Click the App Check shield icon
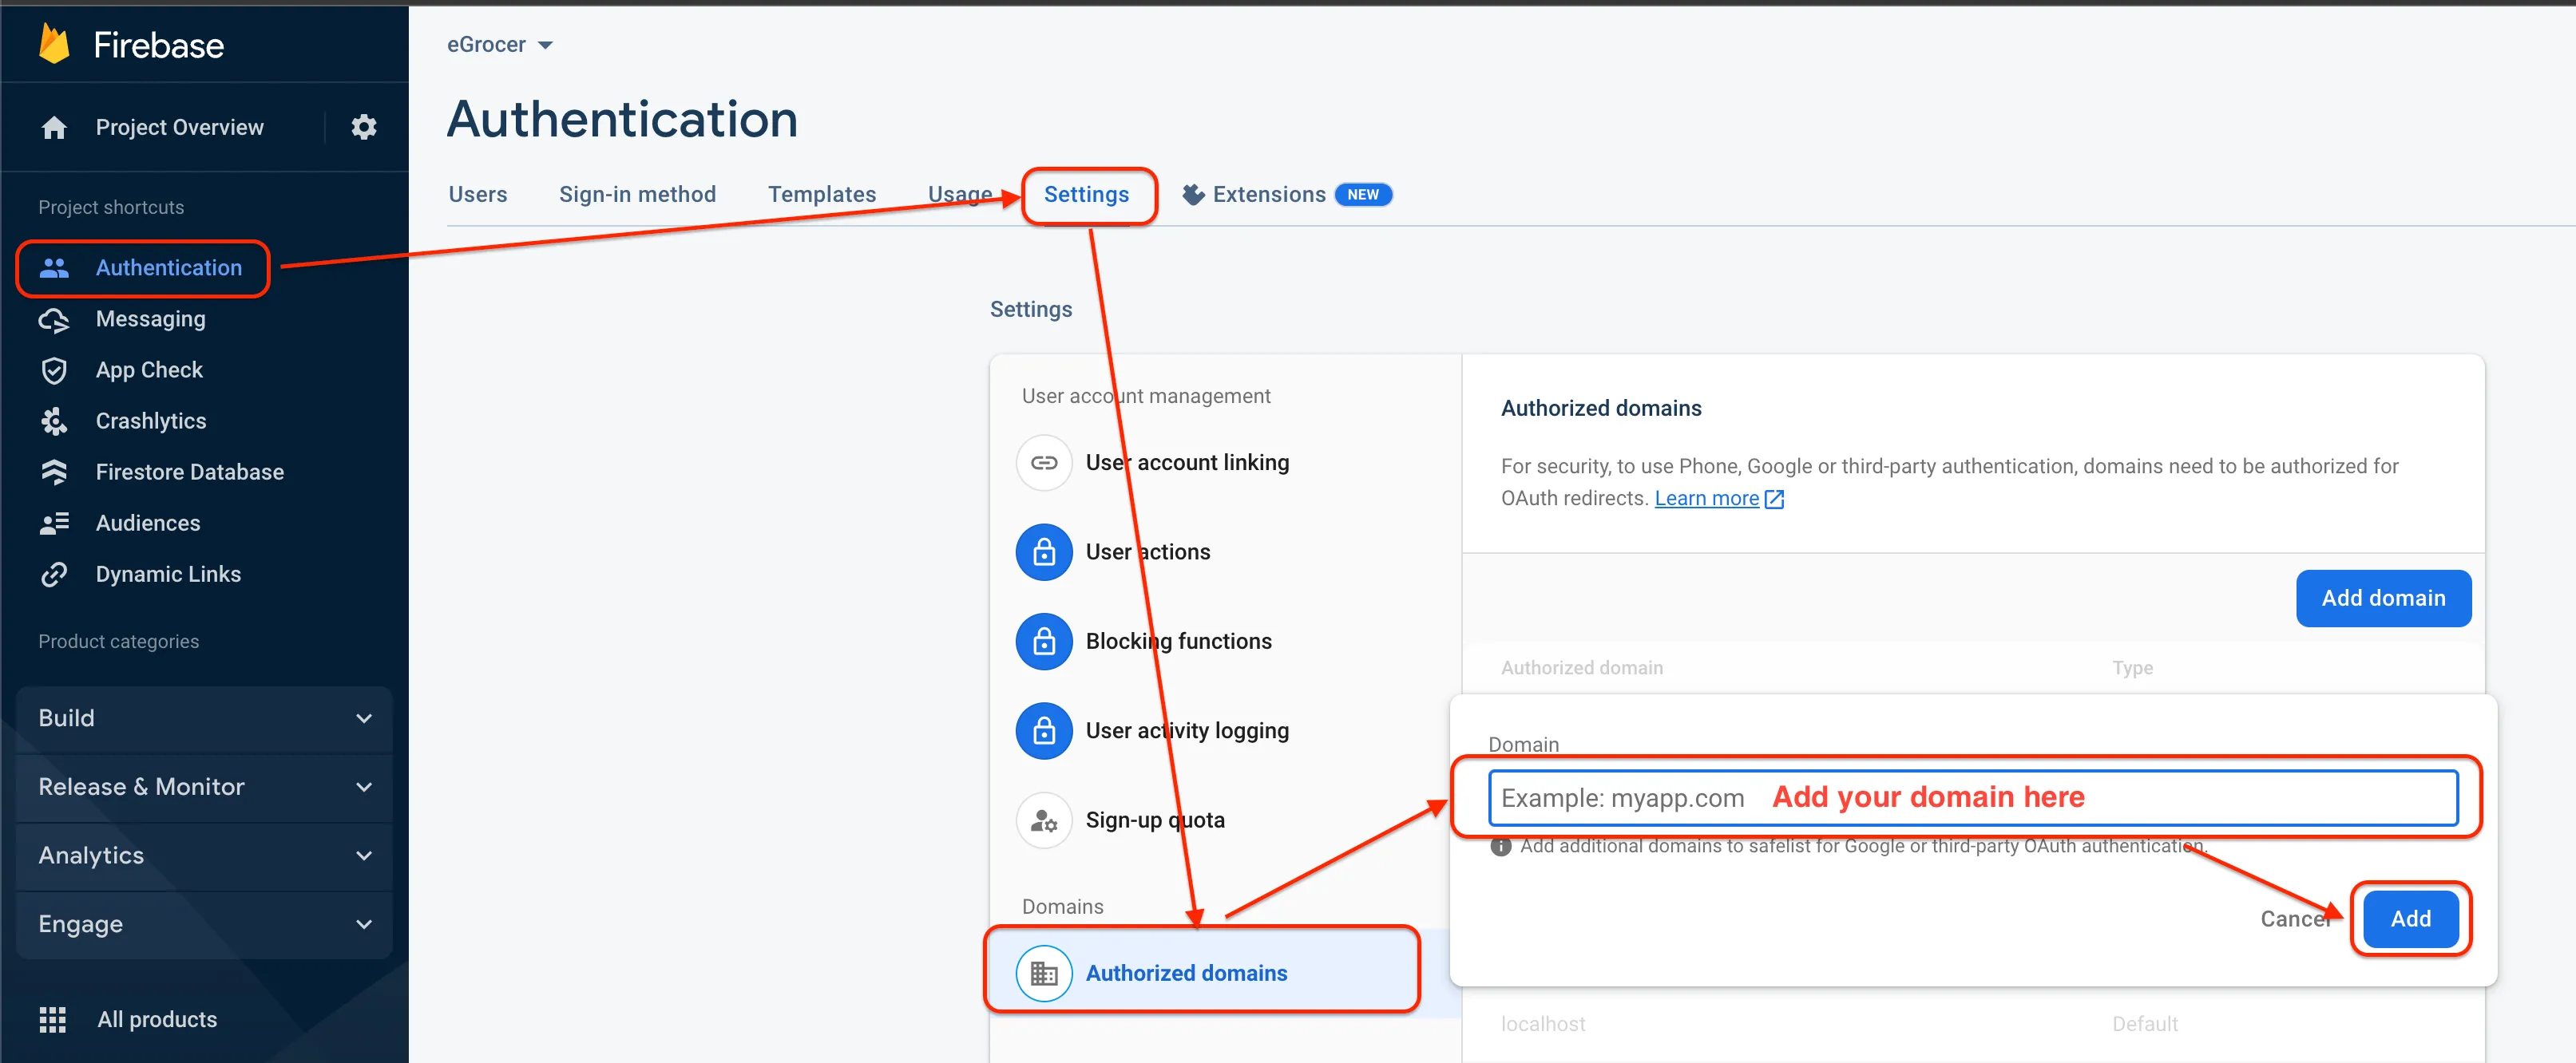This screenshot has height=1063, width=2576. click(54, 370)
